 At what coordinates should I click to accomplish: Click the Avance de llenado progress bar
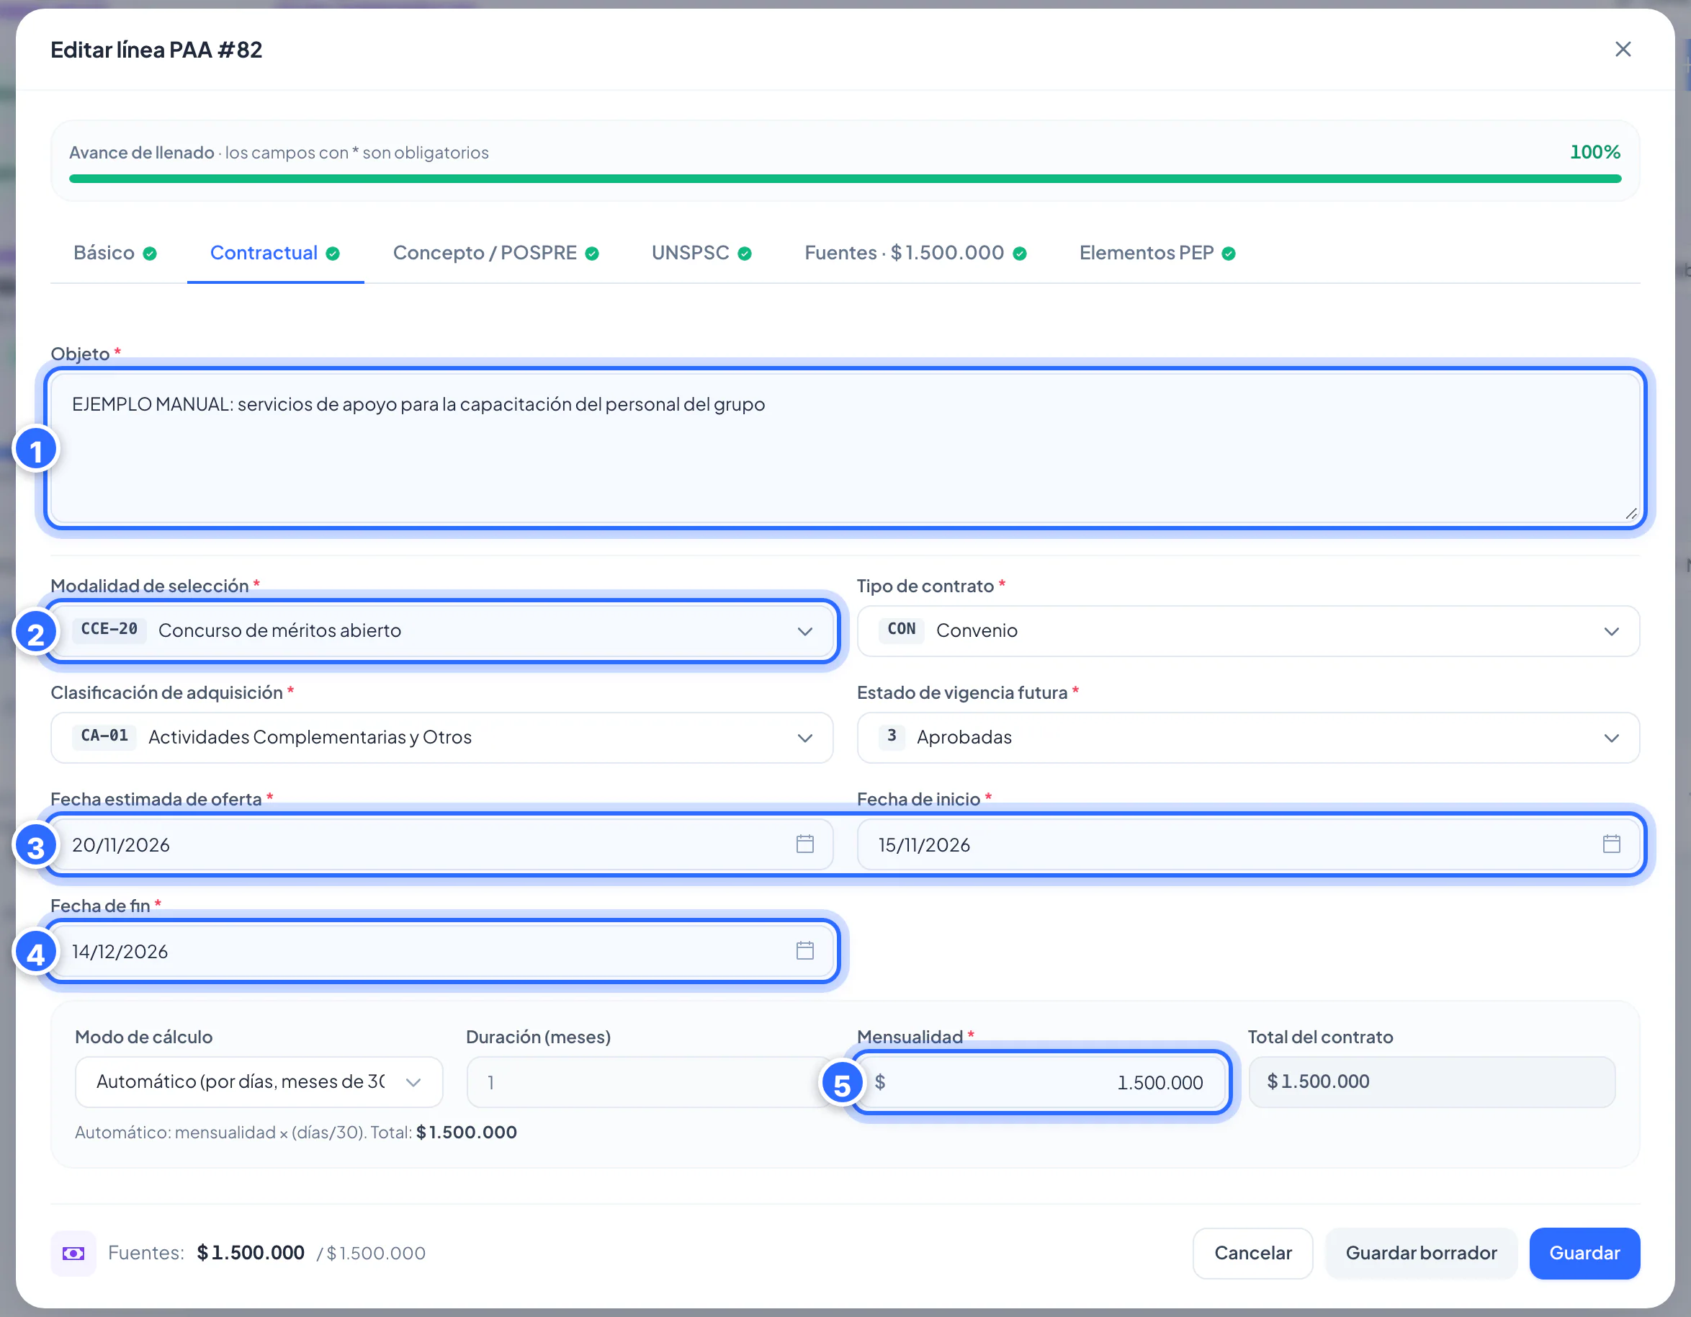[x=845, y=179]
